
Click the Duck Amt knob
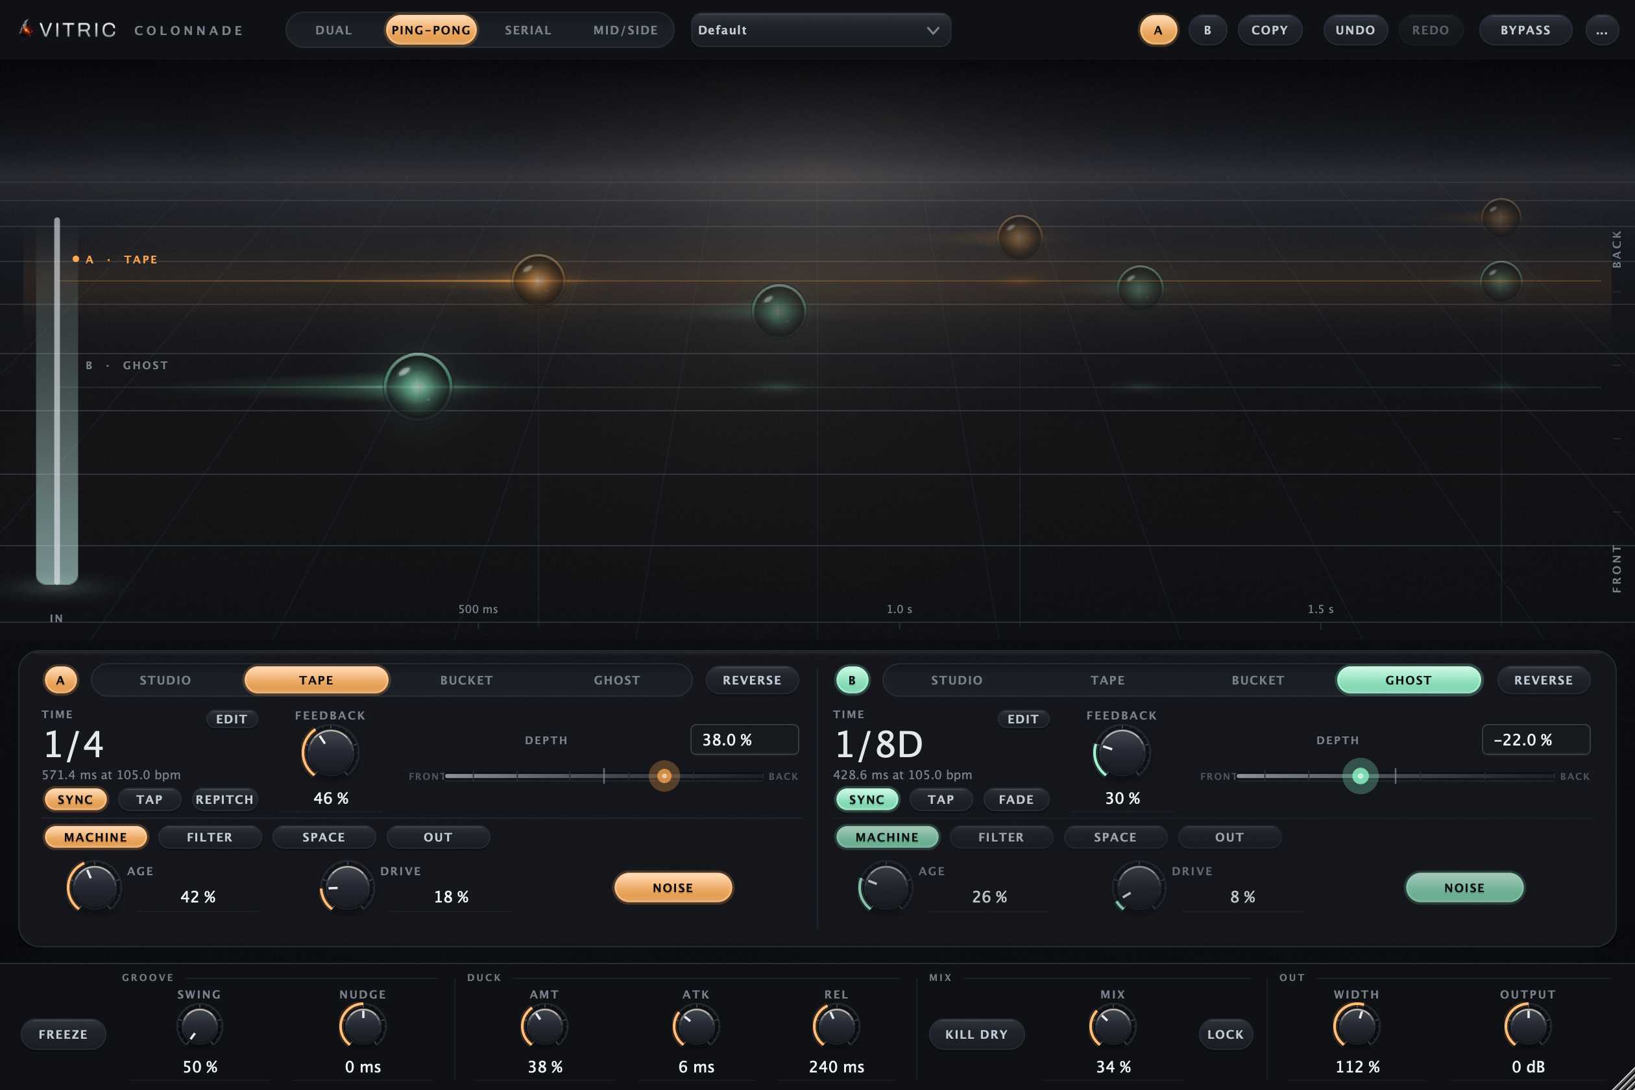point(544,1026)
